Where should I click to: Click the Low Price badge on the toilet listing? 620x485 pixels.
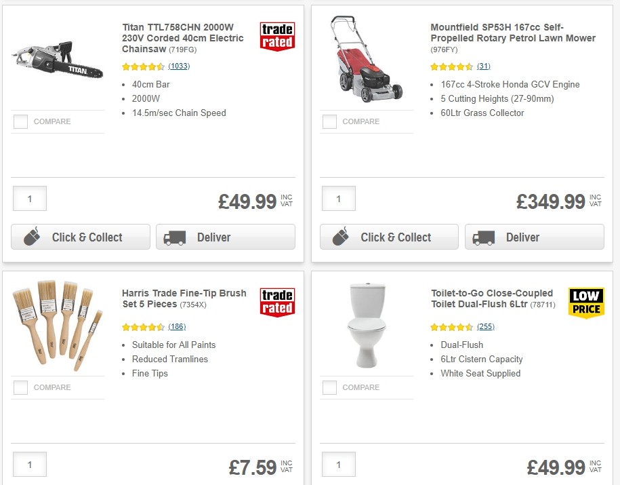click(586, 303)
